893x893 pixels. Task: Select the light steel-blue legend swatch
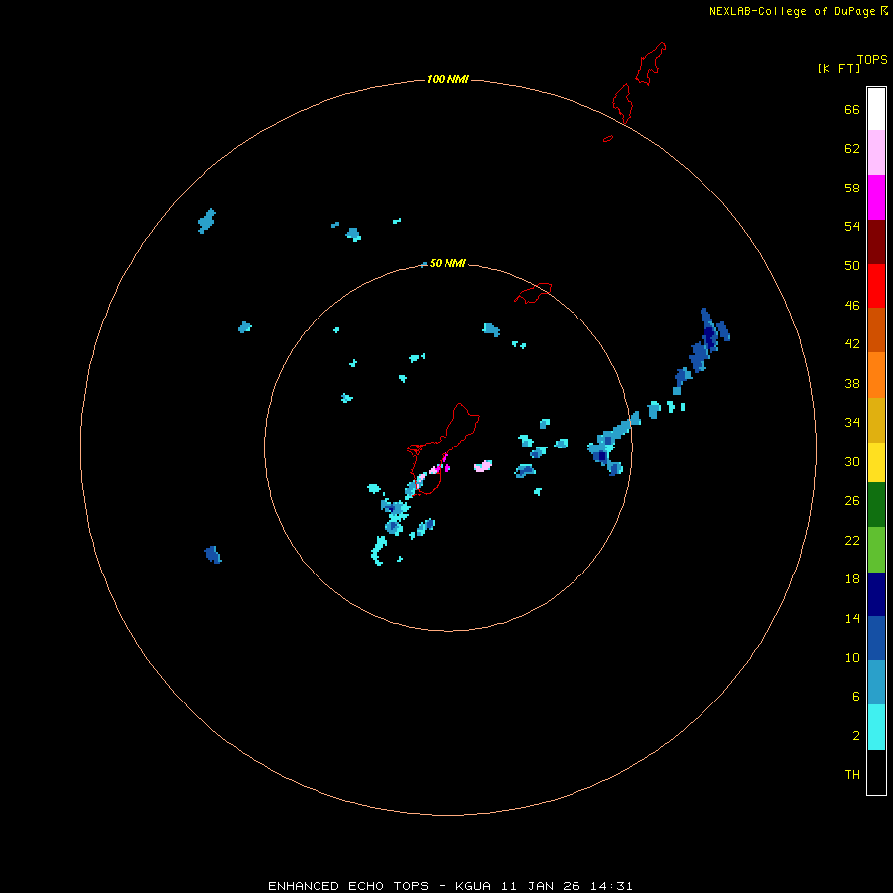876,683
